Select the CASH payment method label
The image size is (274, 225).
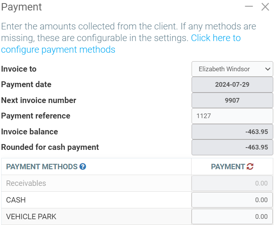(x=16, y=200)
